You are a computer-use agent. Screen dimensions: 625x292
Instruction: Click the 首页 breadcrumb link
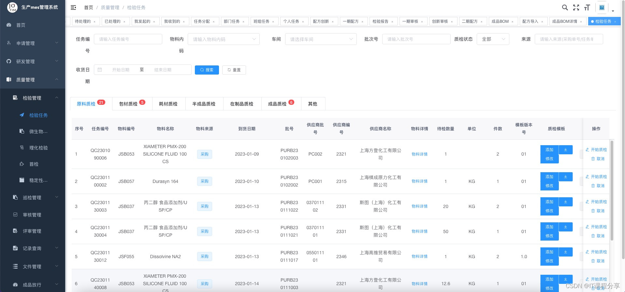[89, 7]
